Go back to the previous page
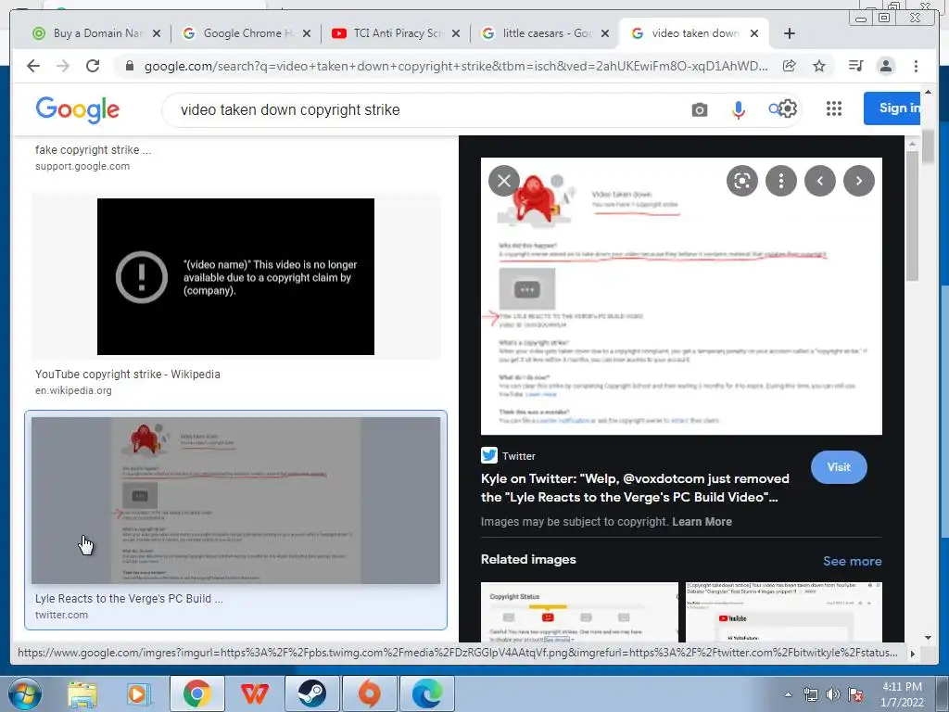Screen dimensions: 949x712 click(x=33, y=66)
